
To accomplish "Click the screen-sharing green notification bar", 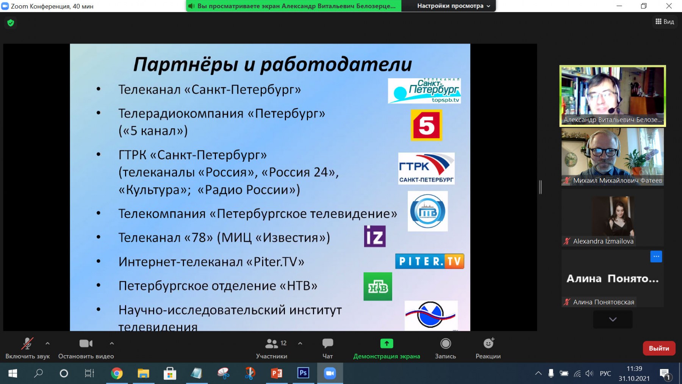I will click(294, 6).
